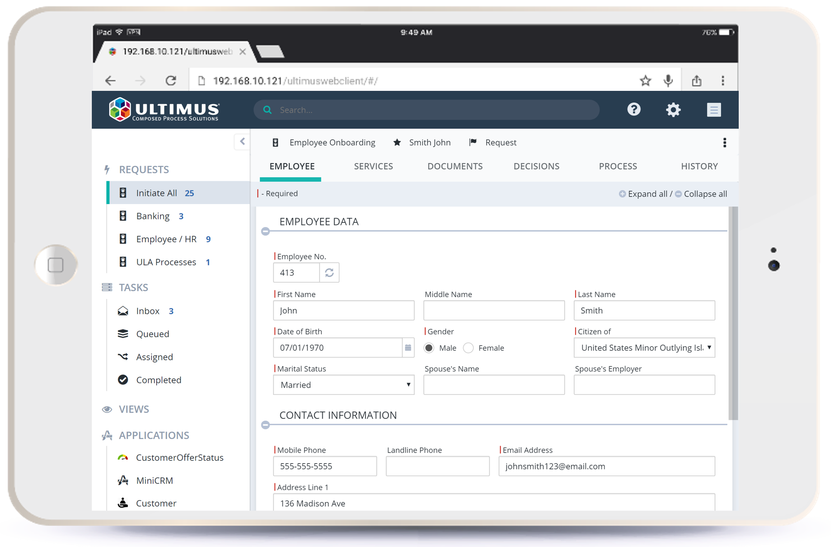Click the Mobile Phone field
This screenshot has width=831, height=547.
pos(325,466)
